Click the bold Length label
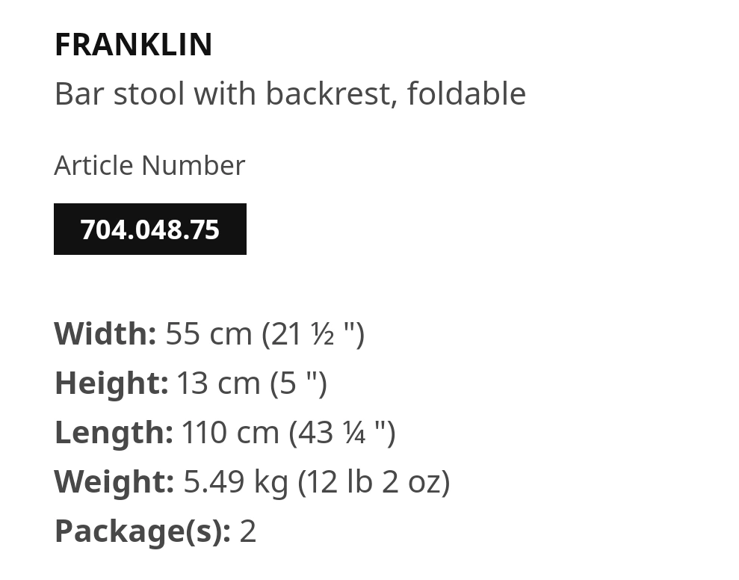Viewport: 739px width, 580px height. pos(114,432)
